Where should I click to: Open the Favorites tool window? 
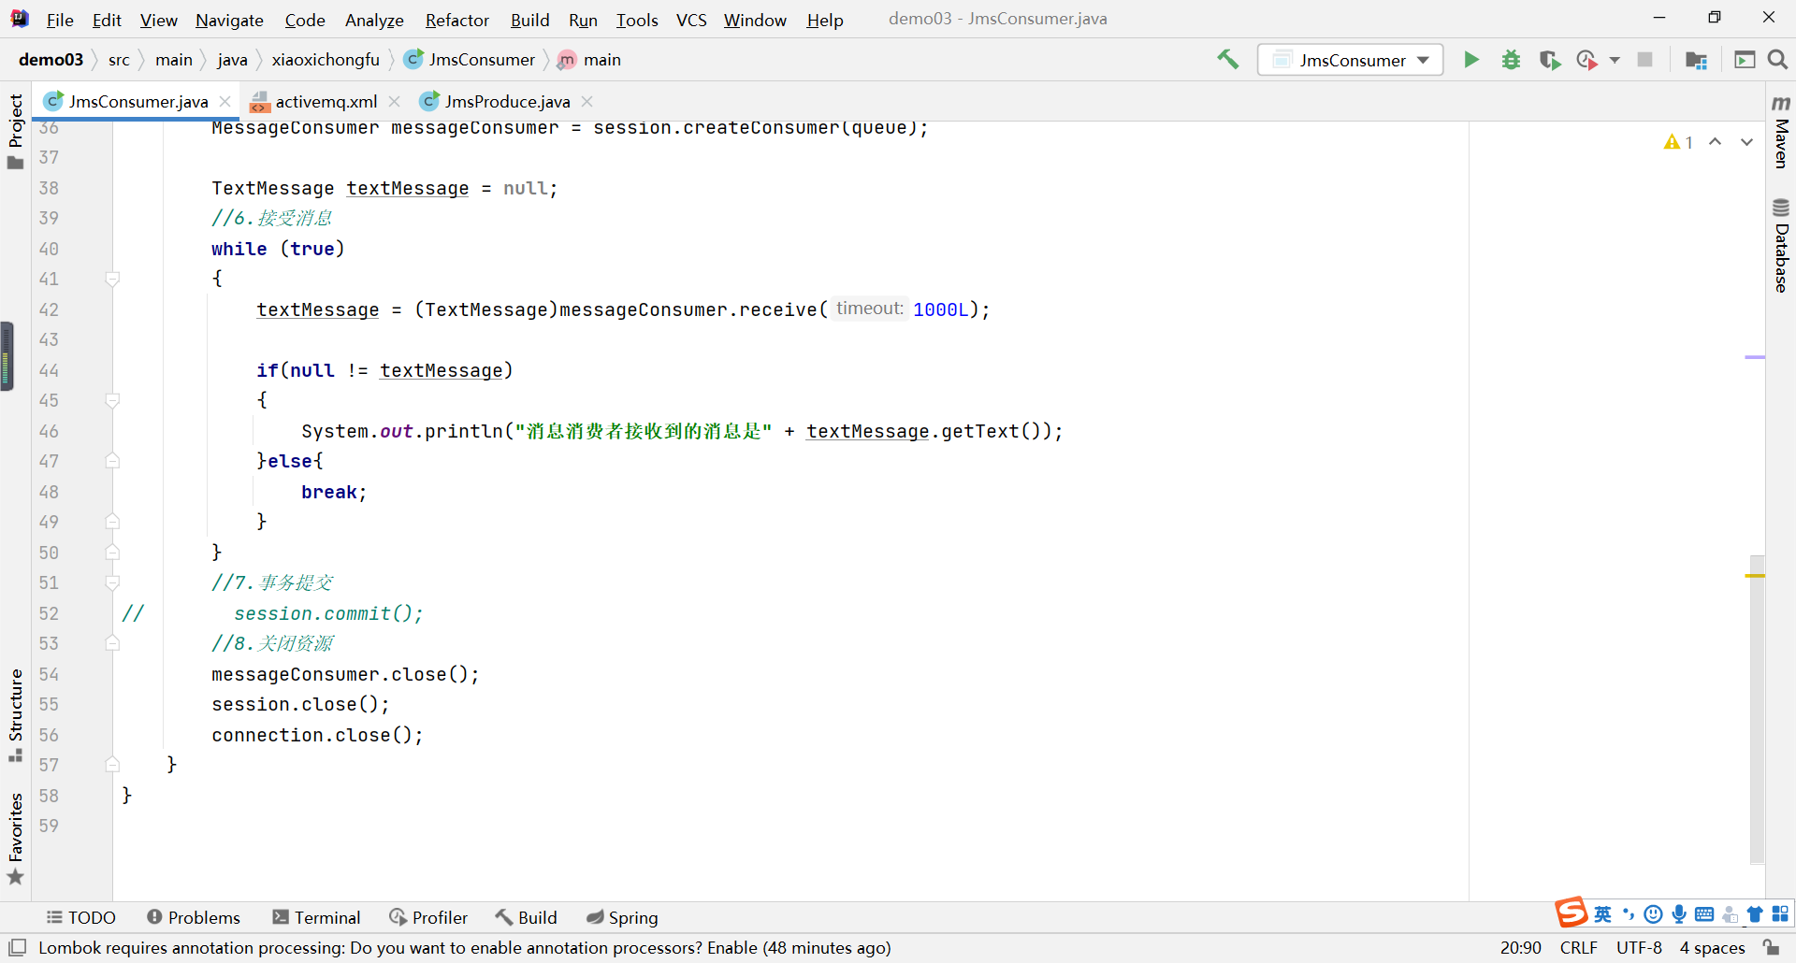pos(15,839)
